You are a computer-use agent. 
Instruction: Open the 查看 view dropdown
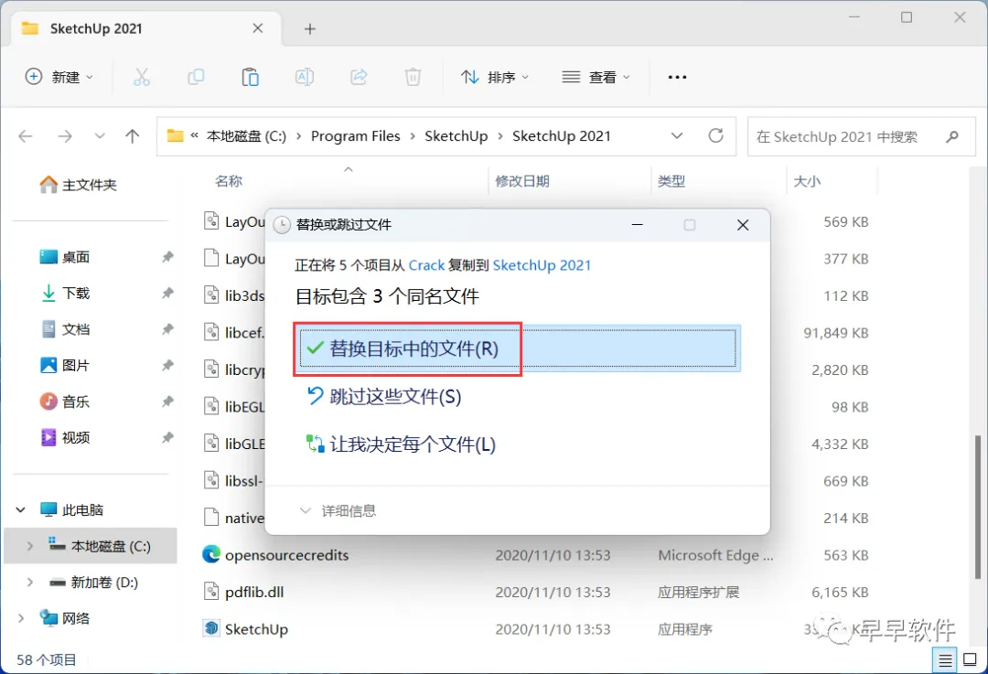596,77
